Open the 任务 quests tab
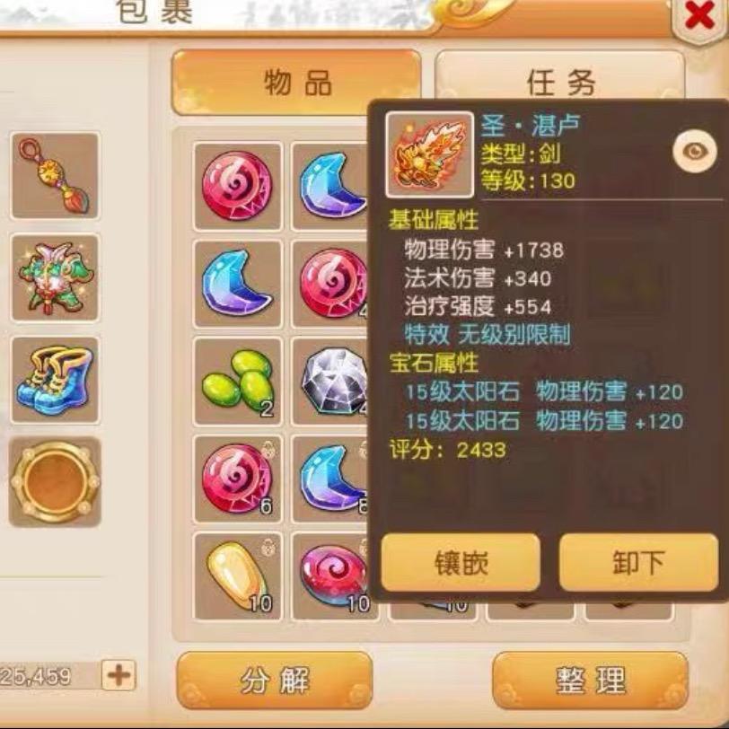The height and width of the screenshot is (729, 729). (560, 76)
